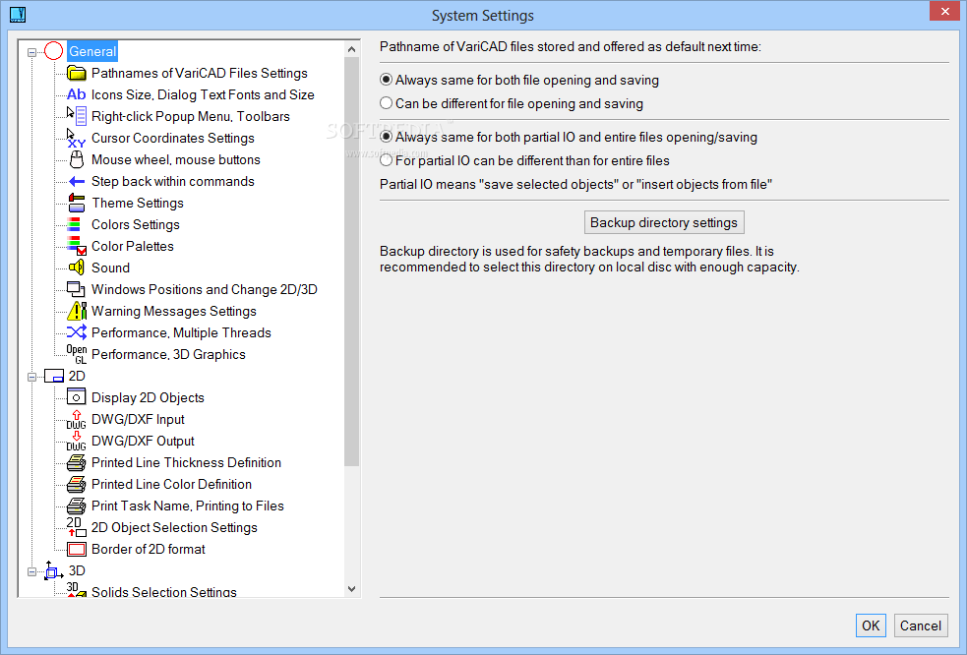Click the tree vertical scrollbar thumb
This screenshot has width=967, height=655.
pyautogui.click(x=351, y=263)
